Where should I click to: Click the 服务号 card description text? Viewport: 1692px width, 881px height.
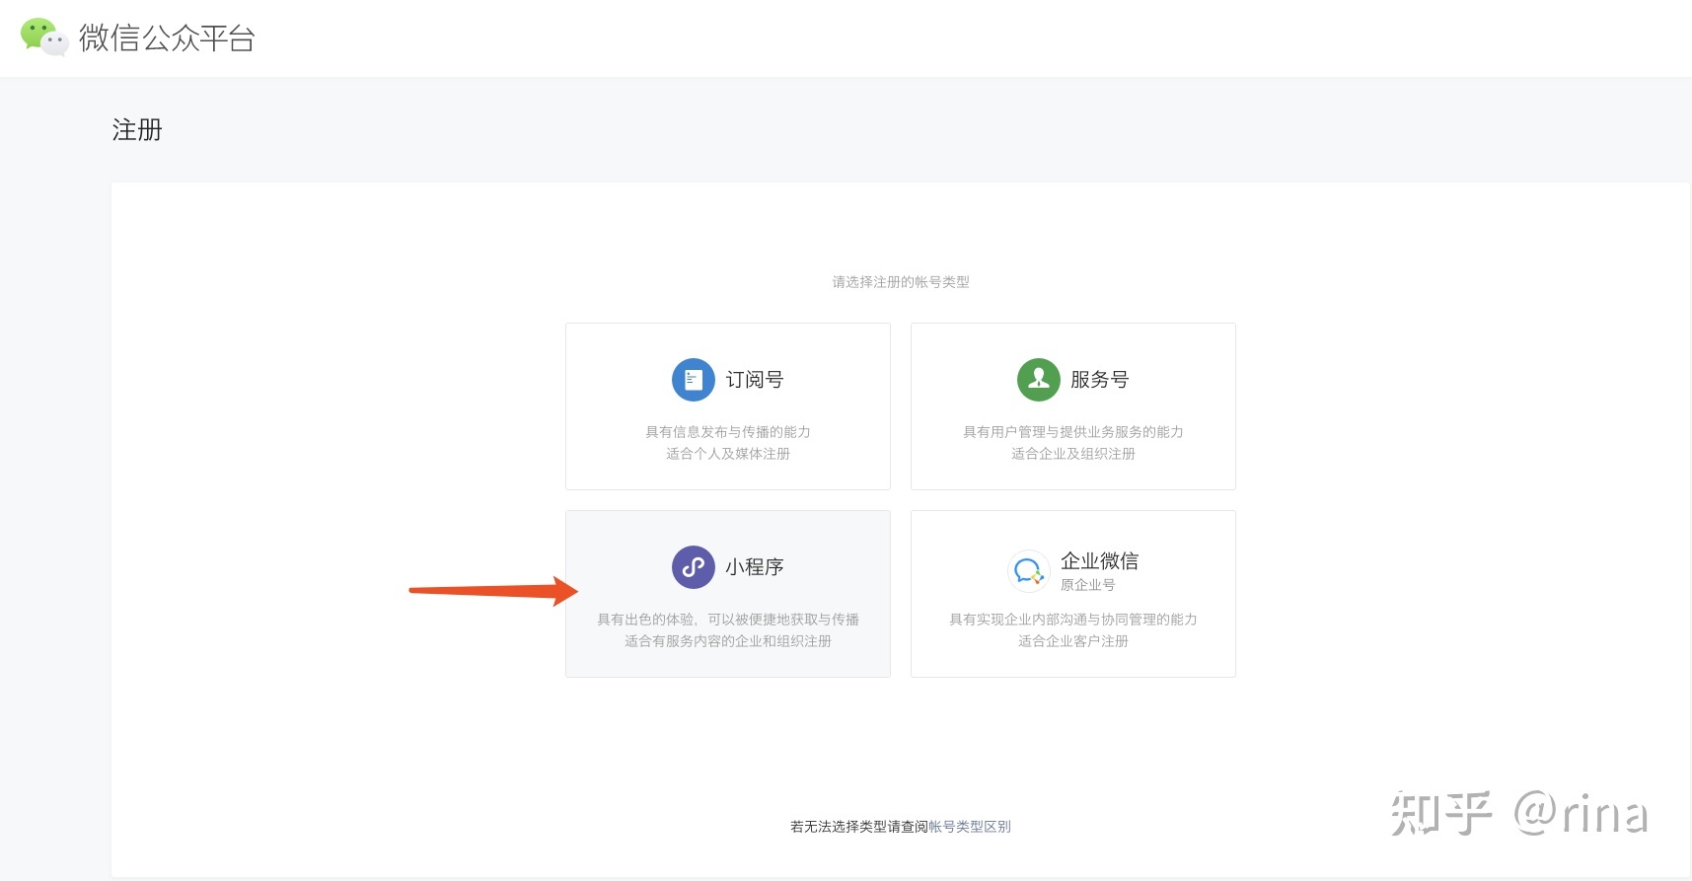coord(1073,443)
